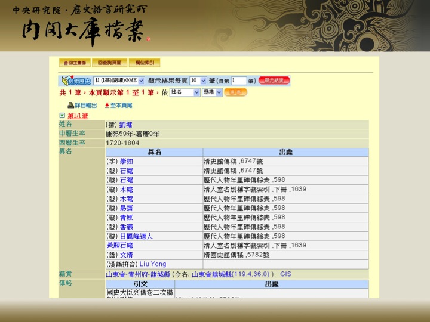Select the 康熙59年-嘉慶9年 dates text
Image resolution: width=430 pixels, height=322 pixels.
(x=133, y=134)
